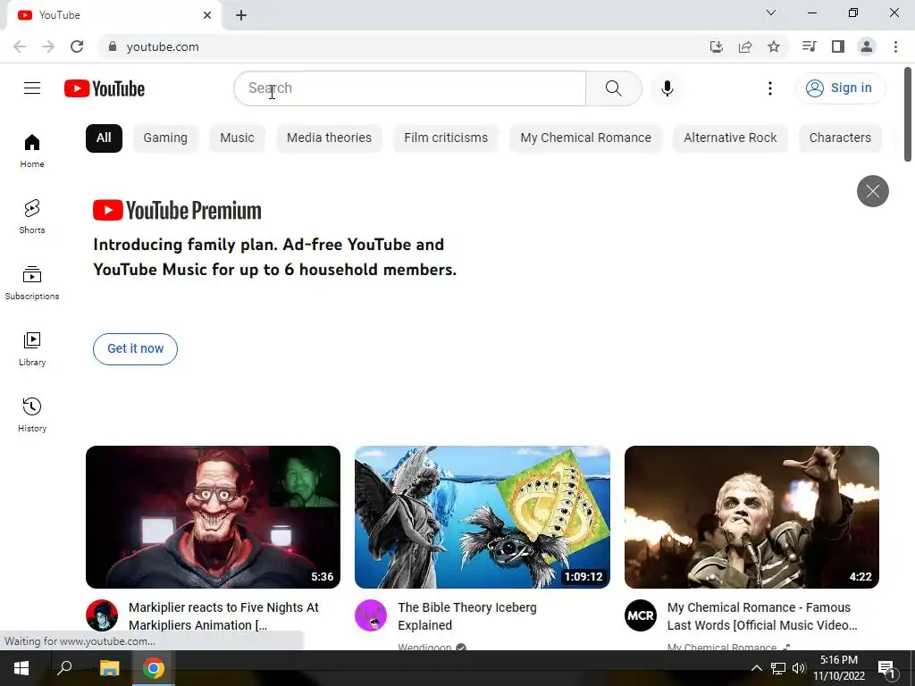Open History from sidebar
This screenshot has width=915, height=686.
click(x=32, y=414)
